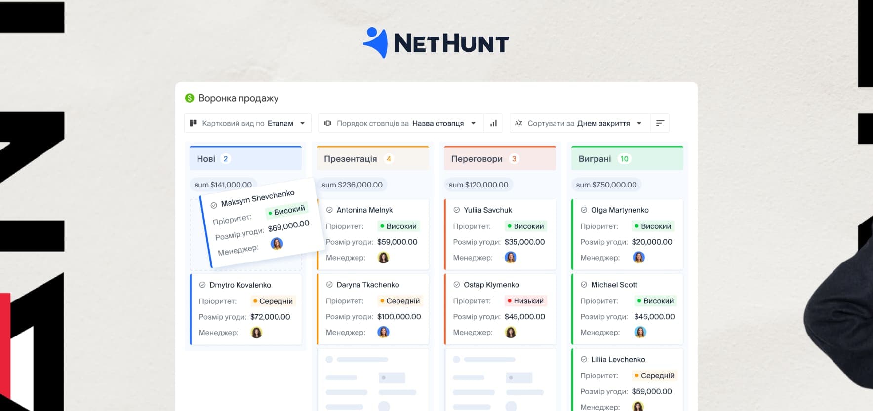Click the NetHunt logo icon
873x411 pixels.
(376, 42)
